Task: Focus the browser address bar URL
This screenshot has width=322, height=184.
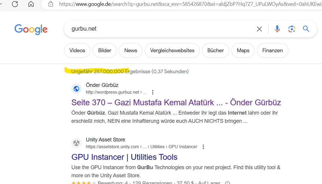Action: point(190,4)
